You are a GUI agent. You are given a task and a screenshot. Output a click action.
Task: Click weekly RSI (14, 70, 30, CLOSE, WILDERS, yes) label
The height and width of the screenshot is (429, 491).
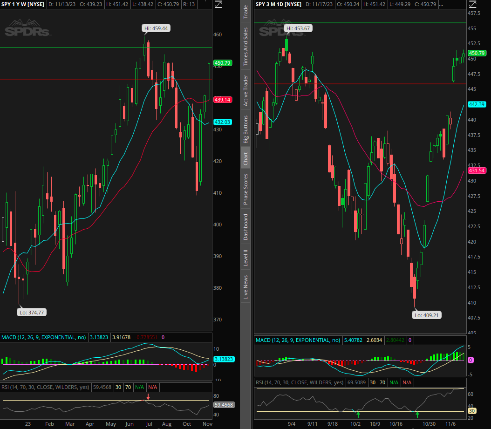[45, 387]
